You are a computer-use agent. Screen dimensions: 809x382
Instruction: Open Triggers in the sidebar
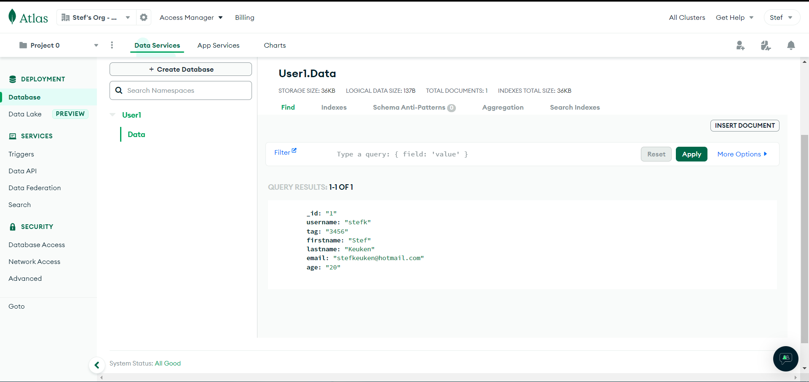click(x=21, y=154)
